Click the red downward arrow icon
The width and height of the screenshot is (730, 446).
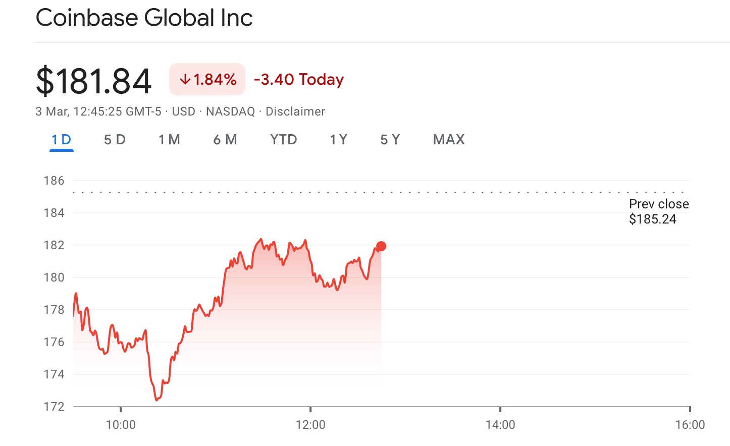click(185, 79)
